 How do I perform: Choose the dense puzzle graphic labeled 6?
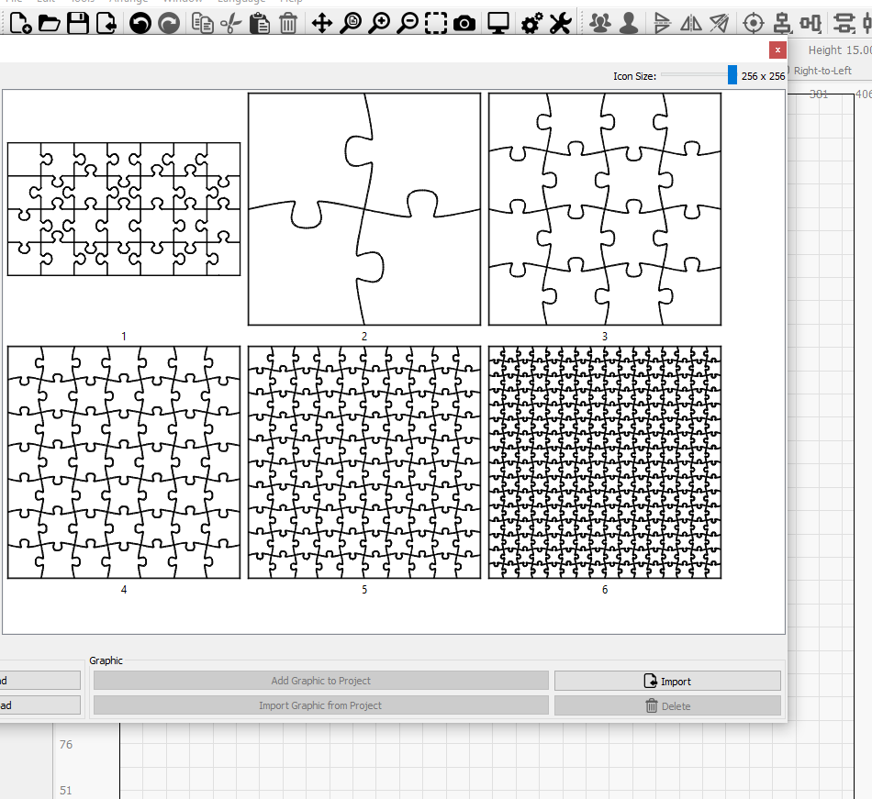(605, 462)
